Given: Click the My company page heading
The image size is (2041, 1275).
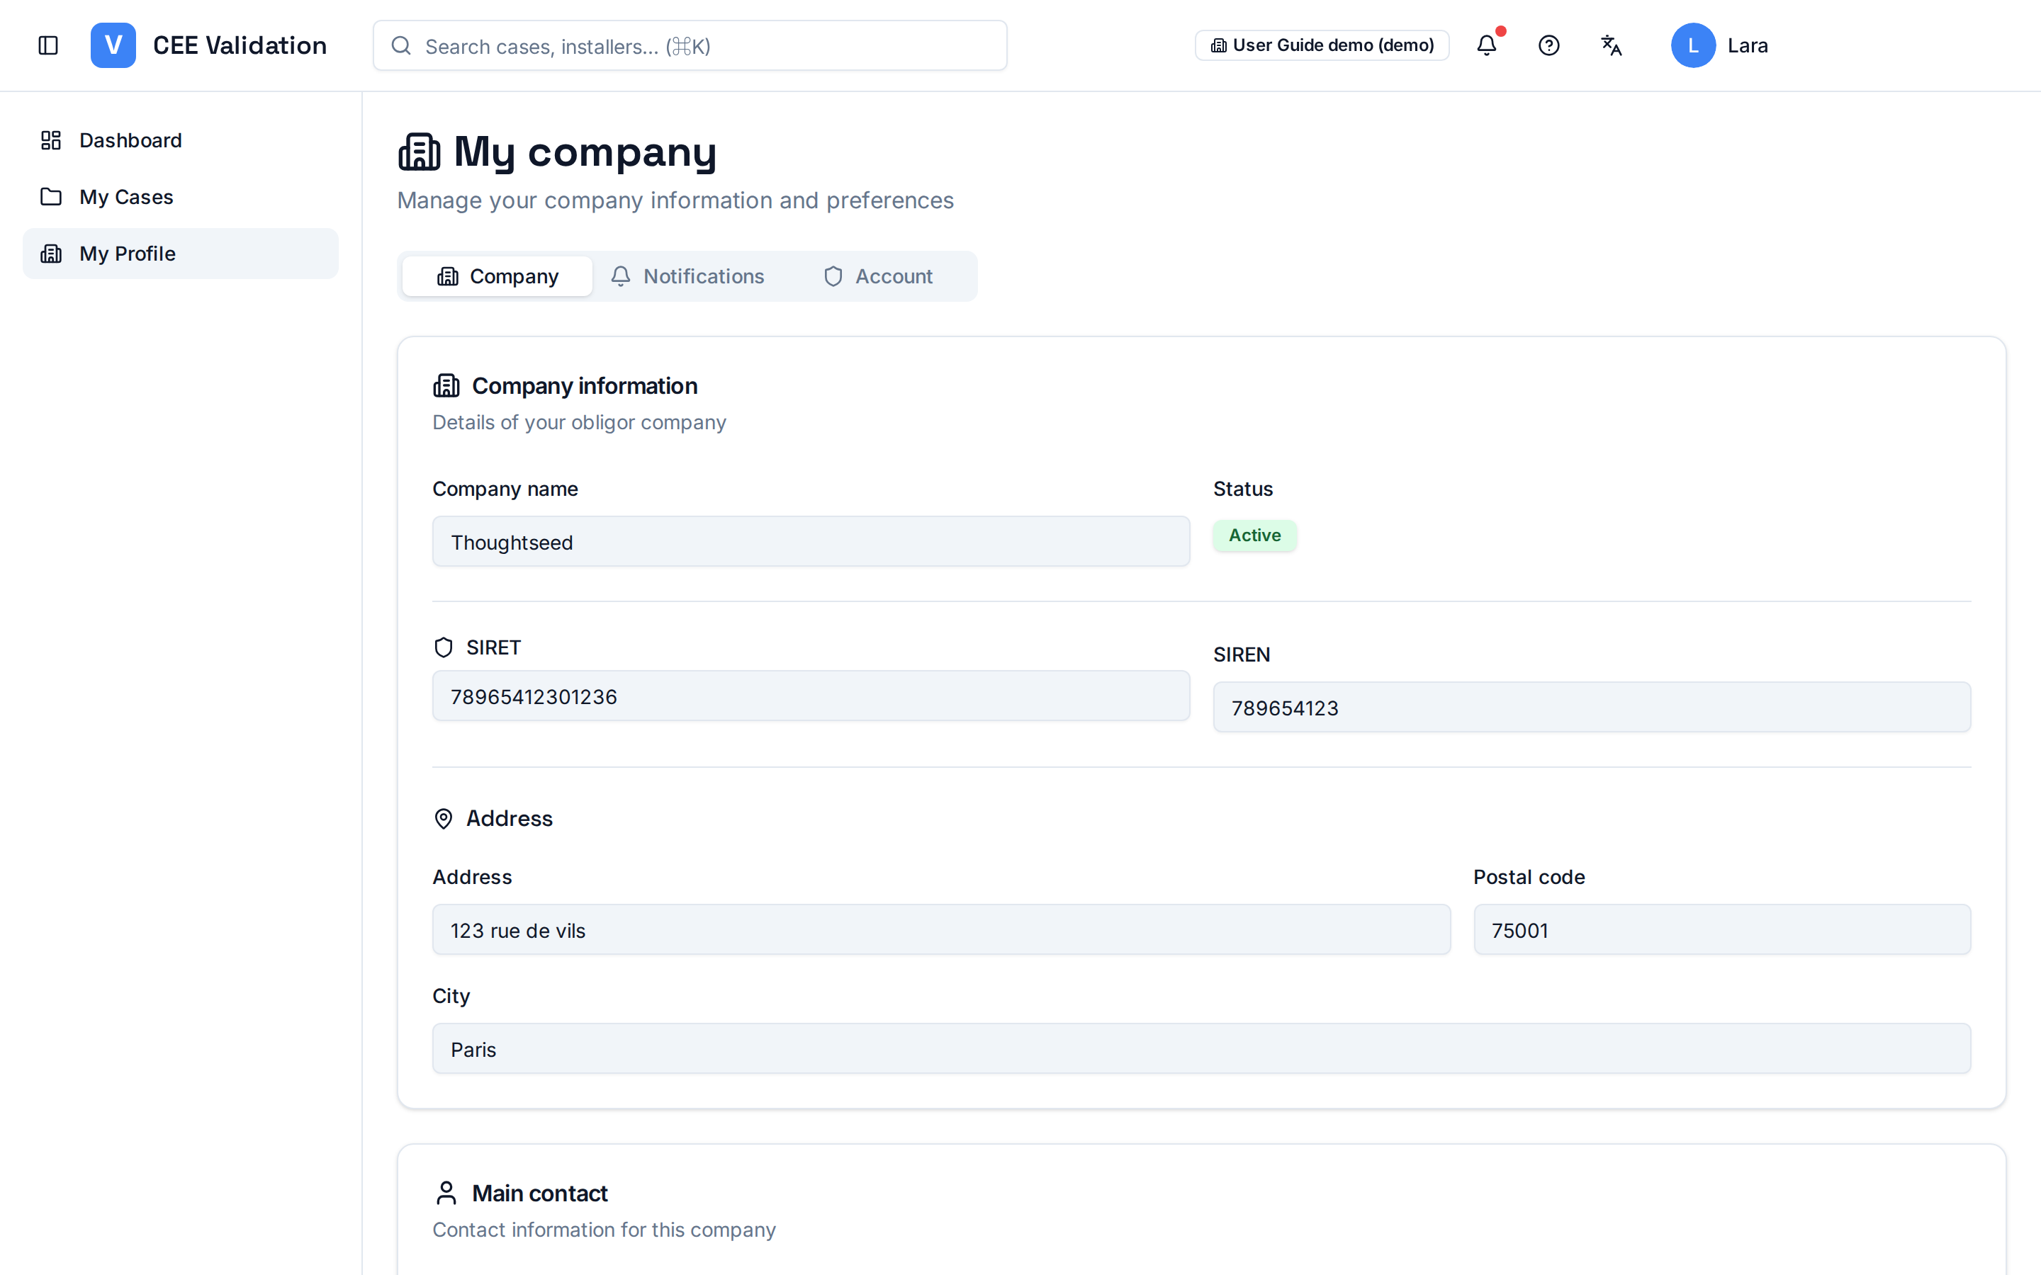Looking at the screenshot, I should pyautogui.click(x=585, y=152).
